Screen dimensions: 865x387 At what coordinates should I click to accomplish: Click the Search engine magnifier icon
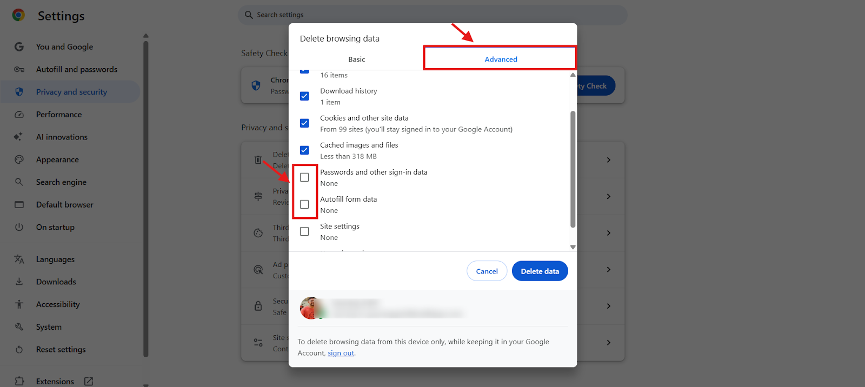point(19,182)
